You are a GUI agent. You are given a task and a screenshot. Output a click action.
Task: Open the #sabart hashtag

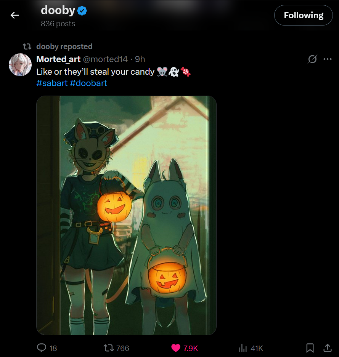tap(51, 83)
